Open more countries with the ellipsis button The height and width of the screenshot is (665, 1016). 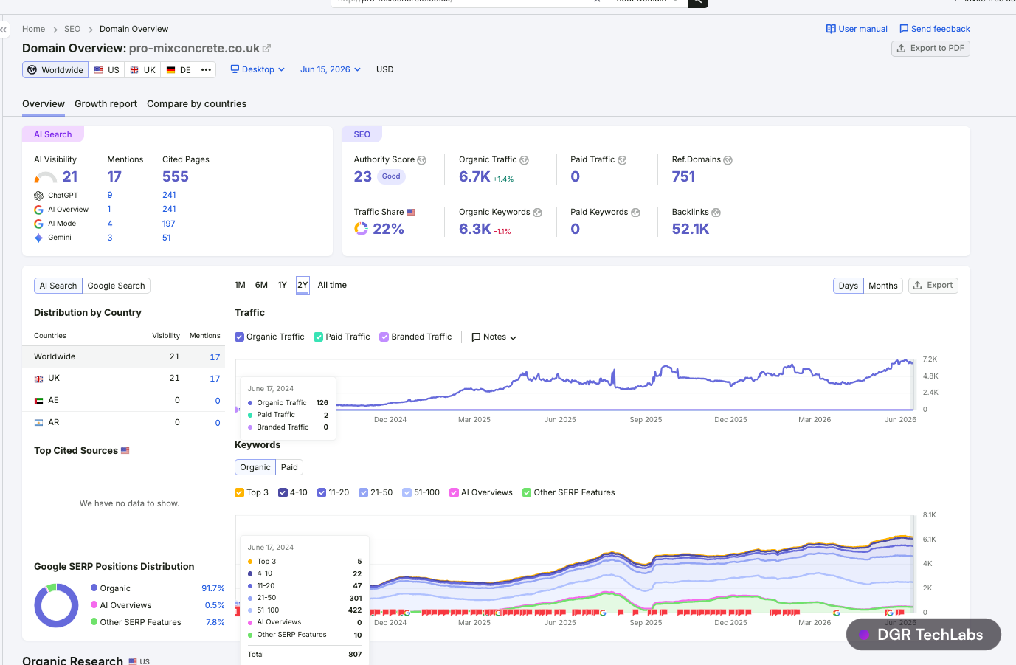(x=207, y=69)
